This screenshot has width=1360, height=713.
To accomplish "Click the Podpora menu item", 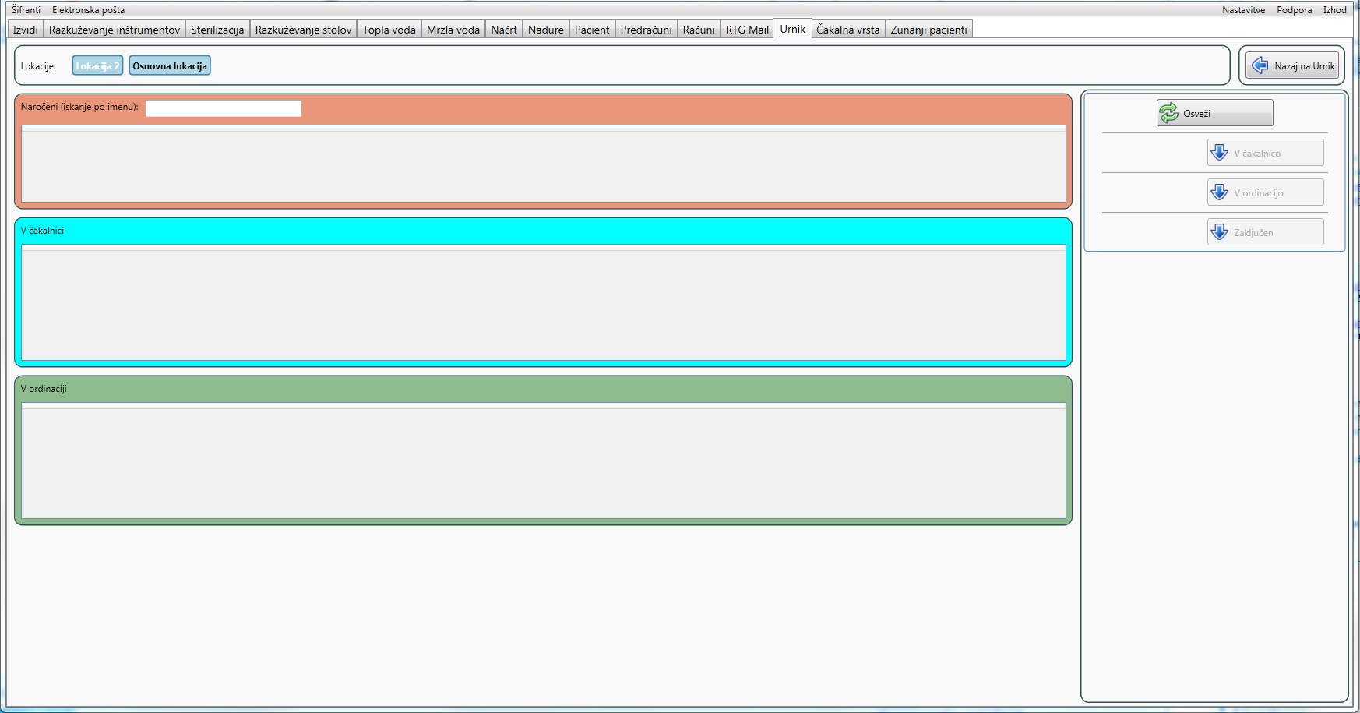I will click(1294, 10).
